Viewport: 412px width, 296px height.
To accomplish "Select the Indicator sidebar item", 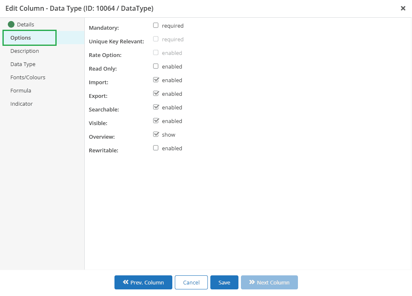I will [21, 104].
